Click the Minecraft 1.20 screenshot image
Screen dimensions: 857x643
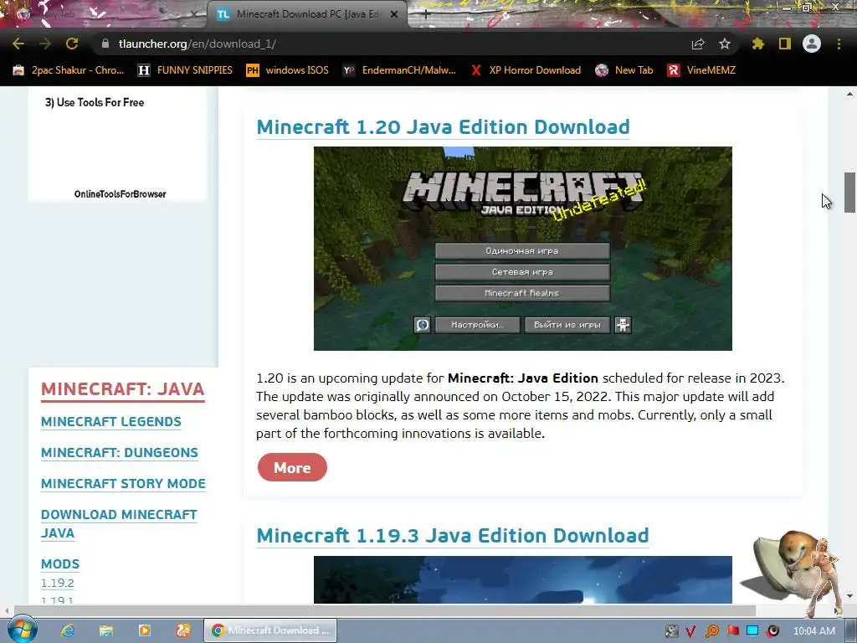[x=522, y=248]
